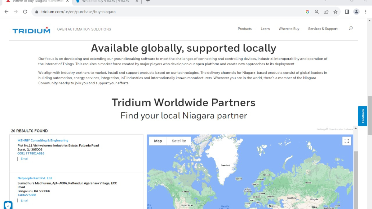The image size is (372, 209).
Task: Click the share page icon in address bar
Action: pyautogui.click(x=326, y=12)
